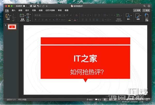Toggle underline formatting (U)
The width and height of the screenshot is (155, 105).
tap(43, 20)
